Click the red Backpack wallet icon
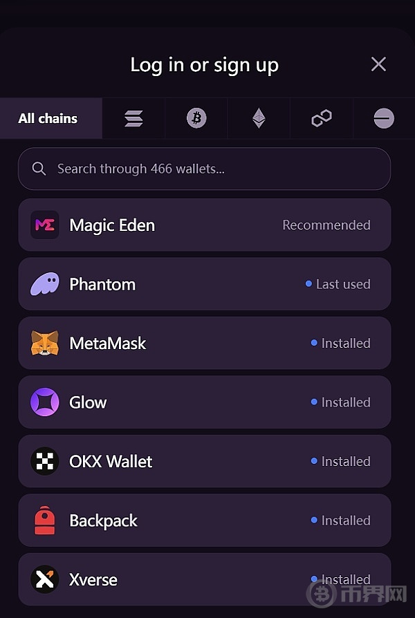 [45, 521]
